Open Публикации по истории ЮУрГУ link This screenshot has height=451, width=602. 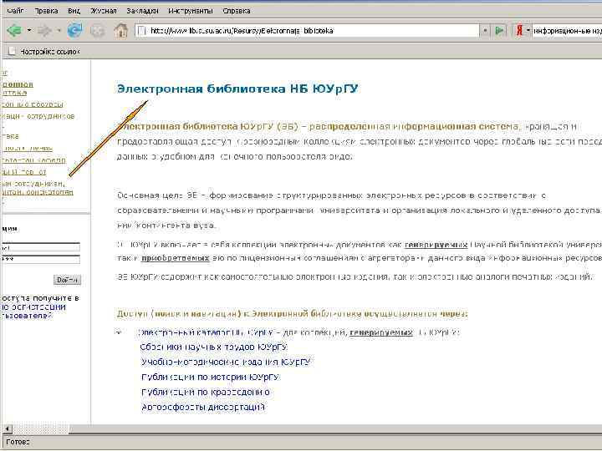coord(211,377)
